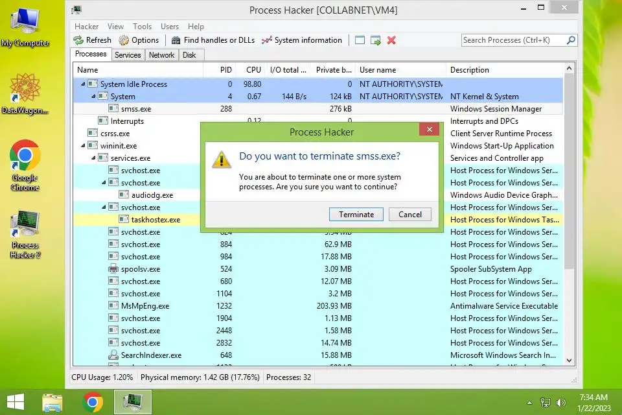Open Options from the gear icon
622x415 pixels.
(x=124, y=40)
